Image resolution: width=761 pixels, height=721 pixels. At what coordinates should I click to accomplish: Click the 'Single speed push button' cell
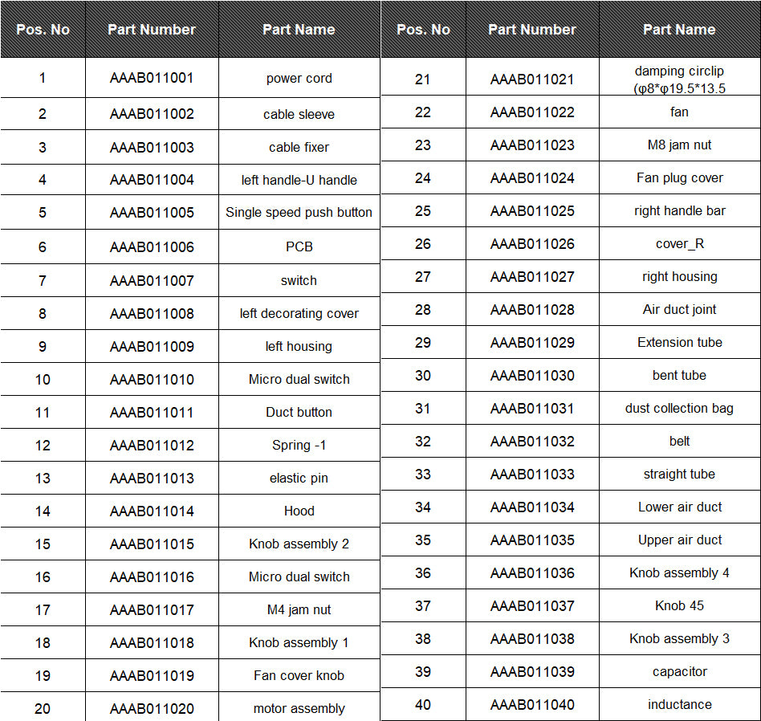tap(299, 212)
